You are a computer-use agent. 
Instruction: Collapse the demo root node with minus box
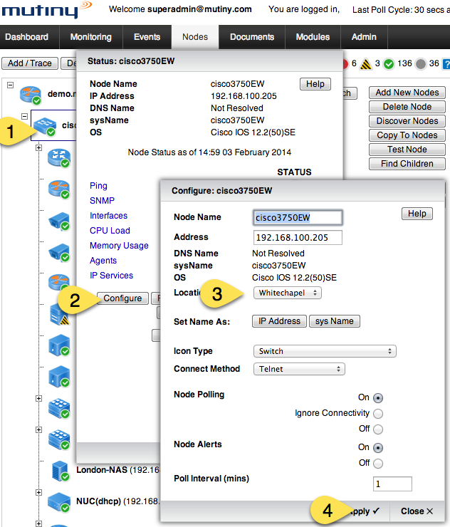pyautogui.click(x=11, y=85)
